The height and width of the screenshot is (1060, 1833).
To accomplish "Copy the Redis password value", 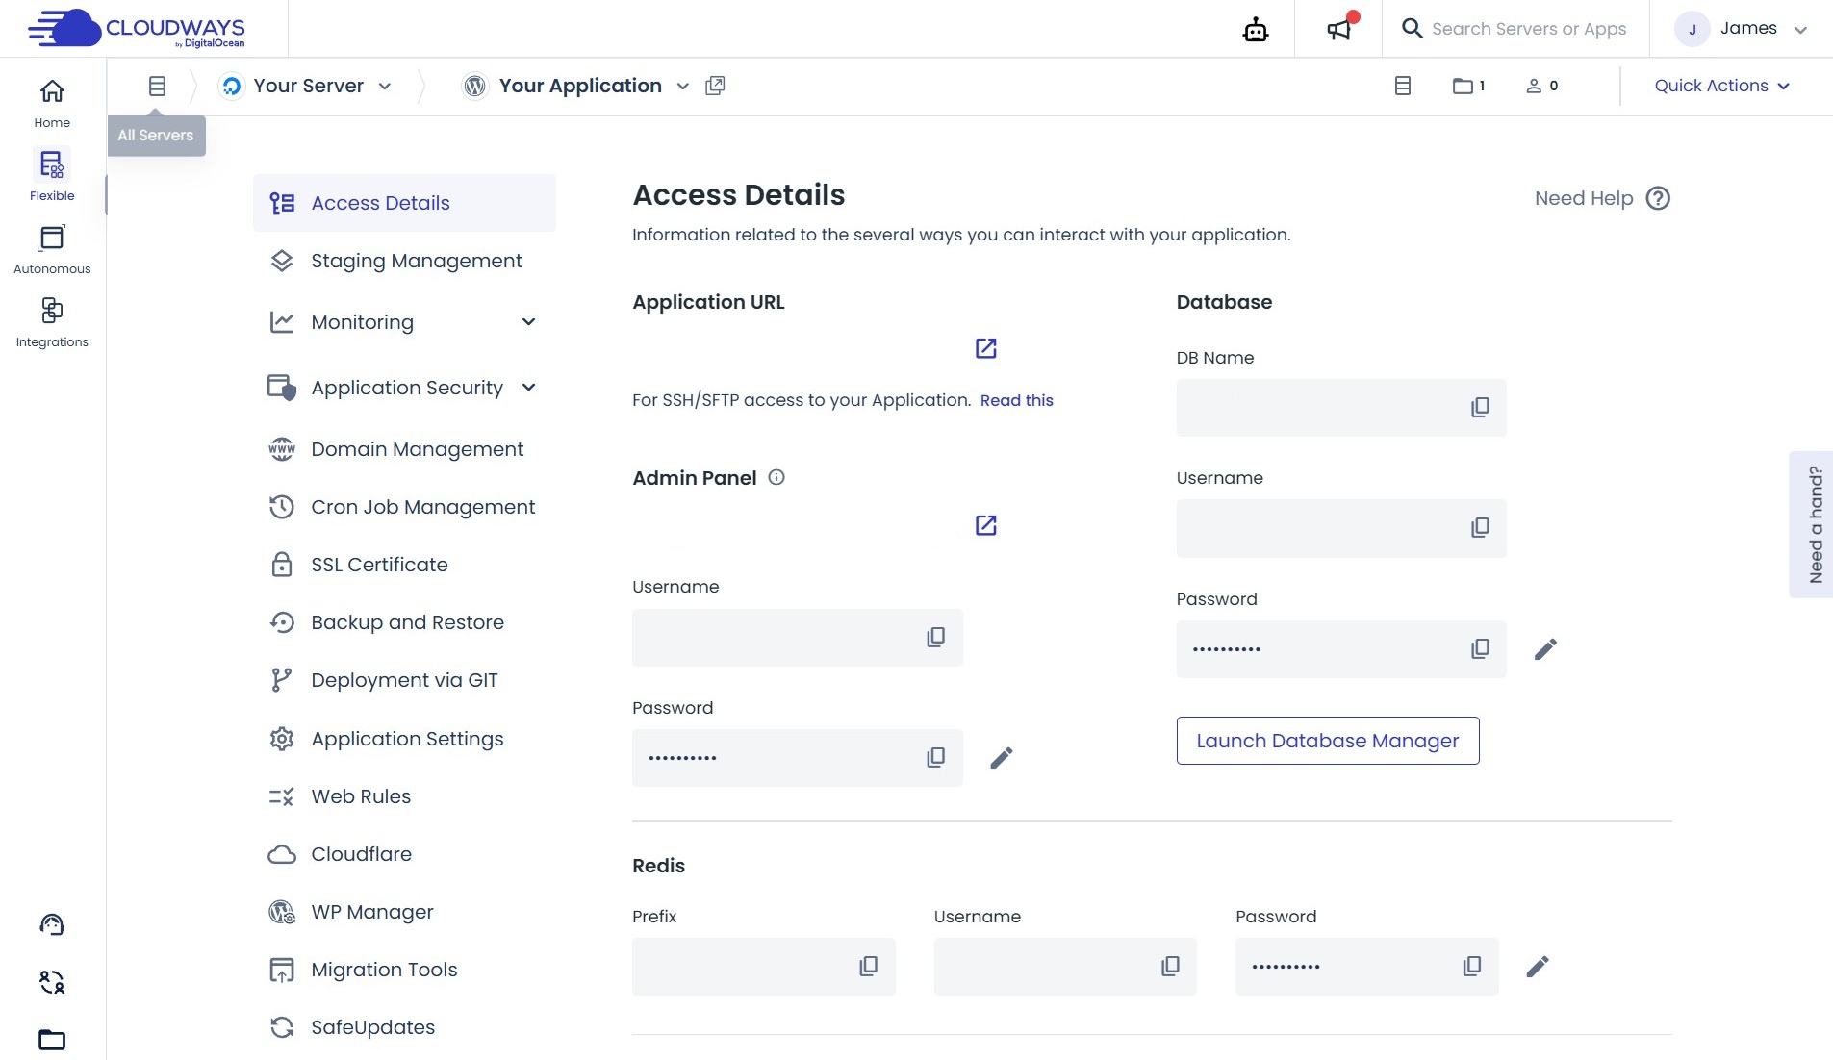I will [x=1471, y=966].
